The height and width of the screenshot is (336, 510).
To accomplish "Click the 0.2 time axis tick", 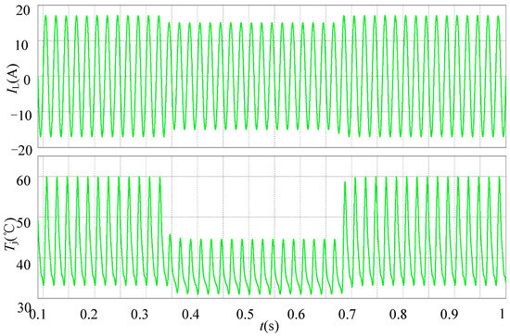I will pos(88,314).
